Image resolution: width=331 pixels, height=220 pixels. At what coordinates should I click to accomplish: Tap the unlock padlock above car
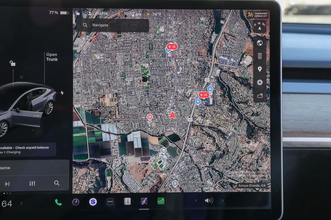(12, 63)
